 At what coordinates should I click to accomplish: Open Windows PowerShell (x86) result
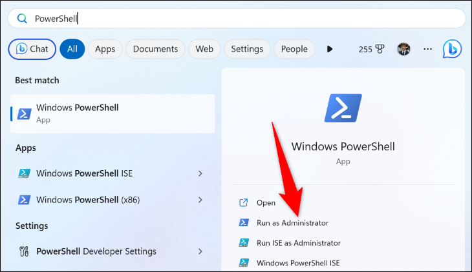[113, 200]
